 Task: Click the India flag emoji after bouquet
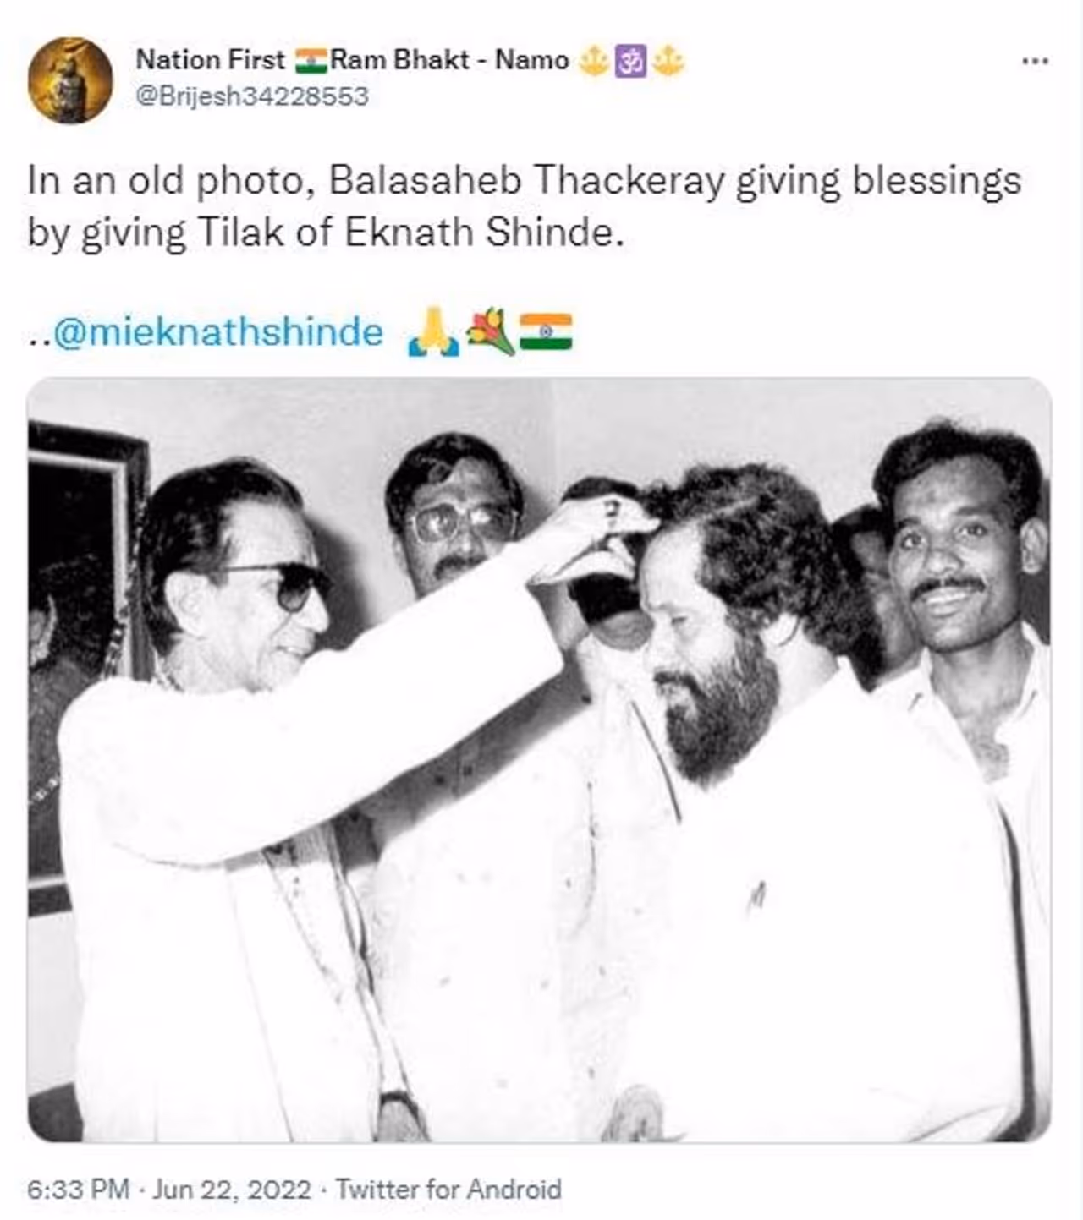pyautogui.click(x=546, y=332)
